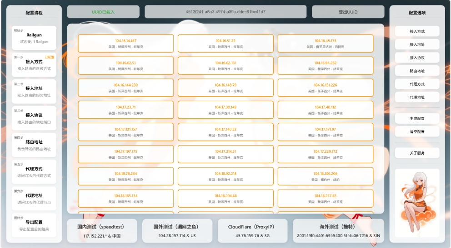Choose the 104.17.148.52 address card
The width and height of the screenshot is (451, 248).
tap(225, 132)
